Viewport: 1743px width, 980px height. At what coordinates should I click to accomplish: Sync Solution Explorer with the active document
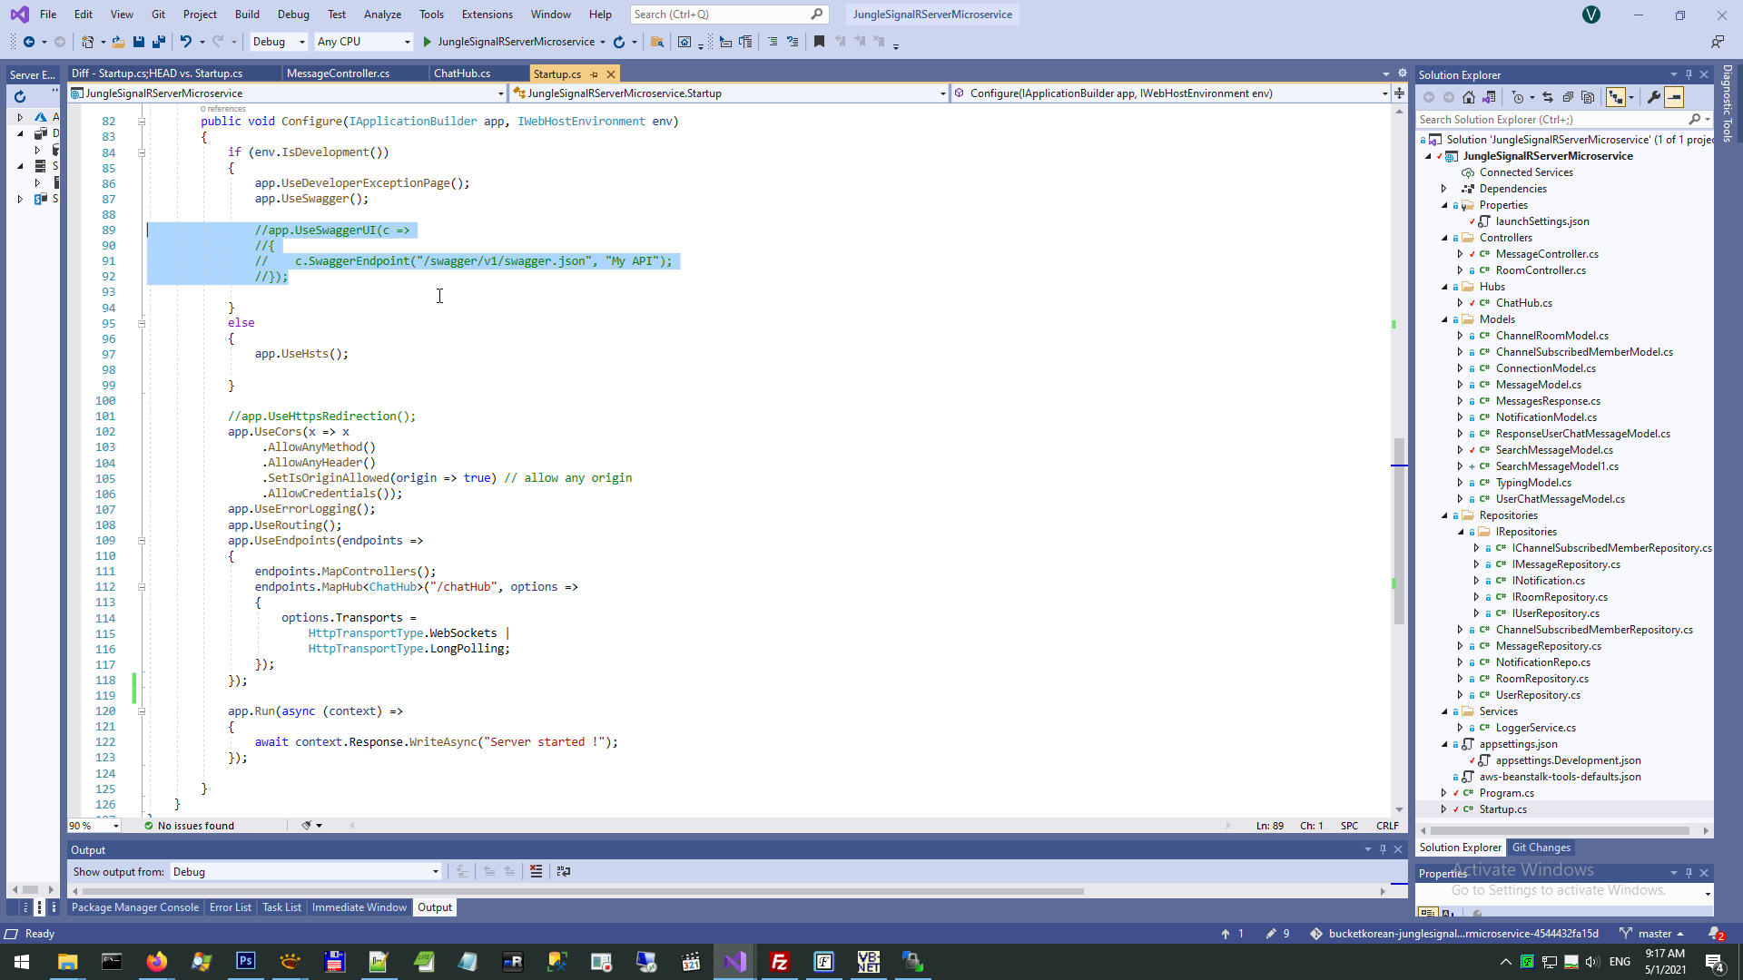tap(1548, 97)
